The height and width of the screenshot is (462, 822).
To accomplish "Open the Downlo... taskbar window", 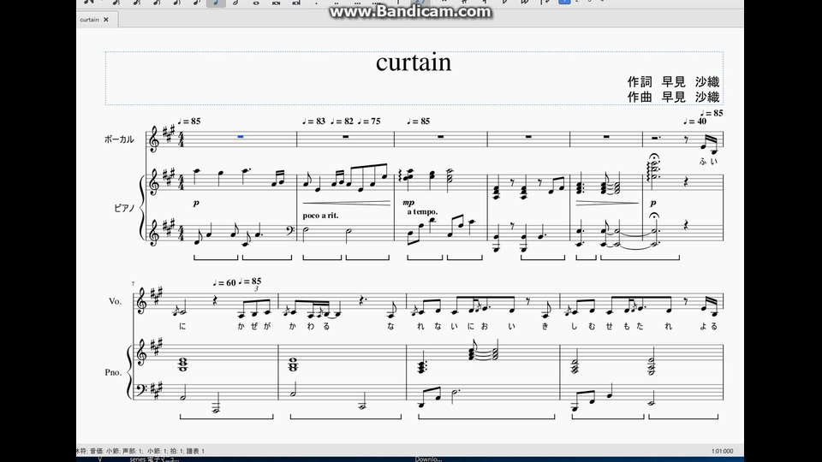I will click(x=428, y=459).
